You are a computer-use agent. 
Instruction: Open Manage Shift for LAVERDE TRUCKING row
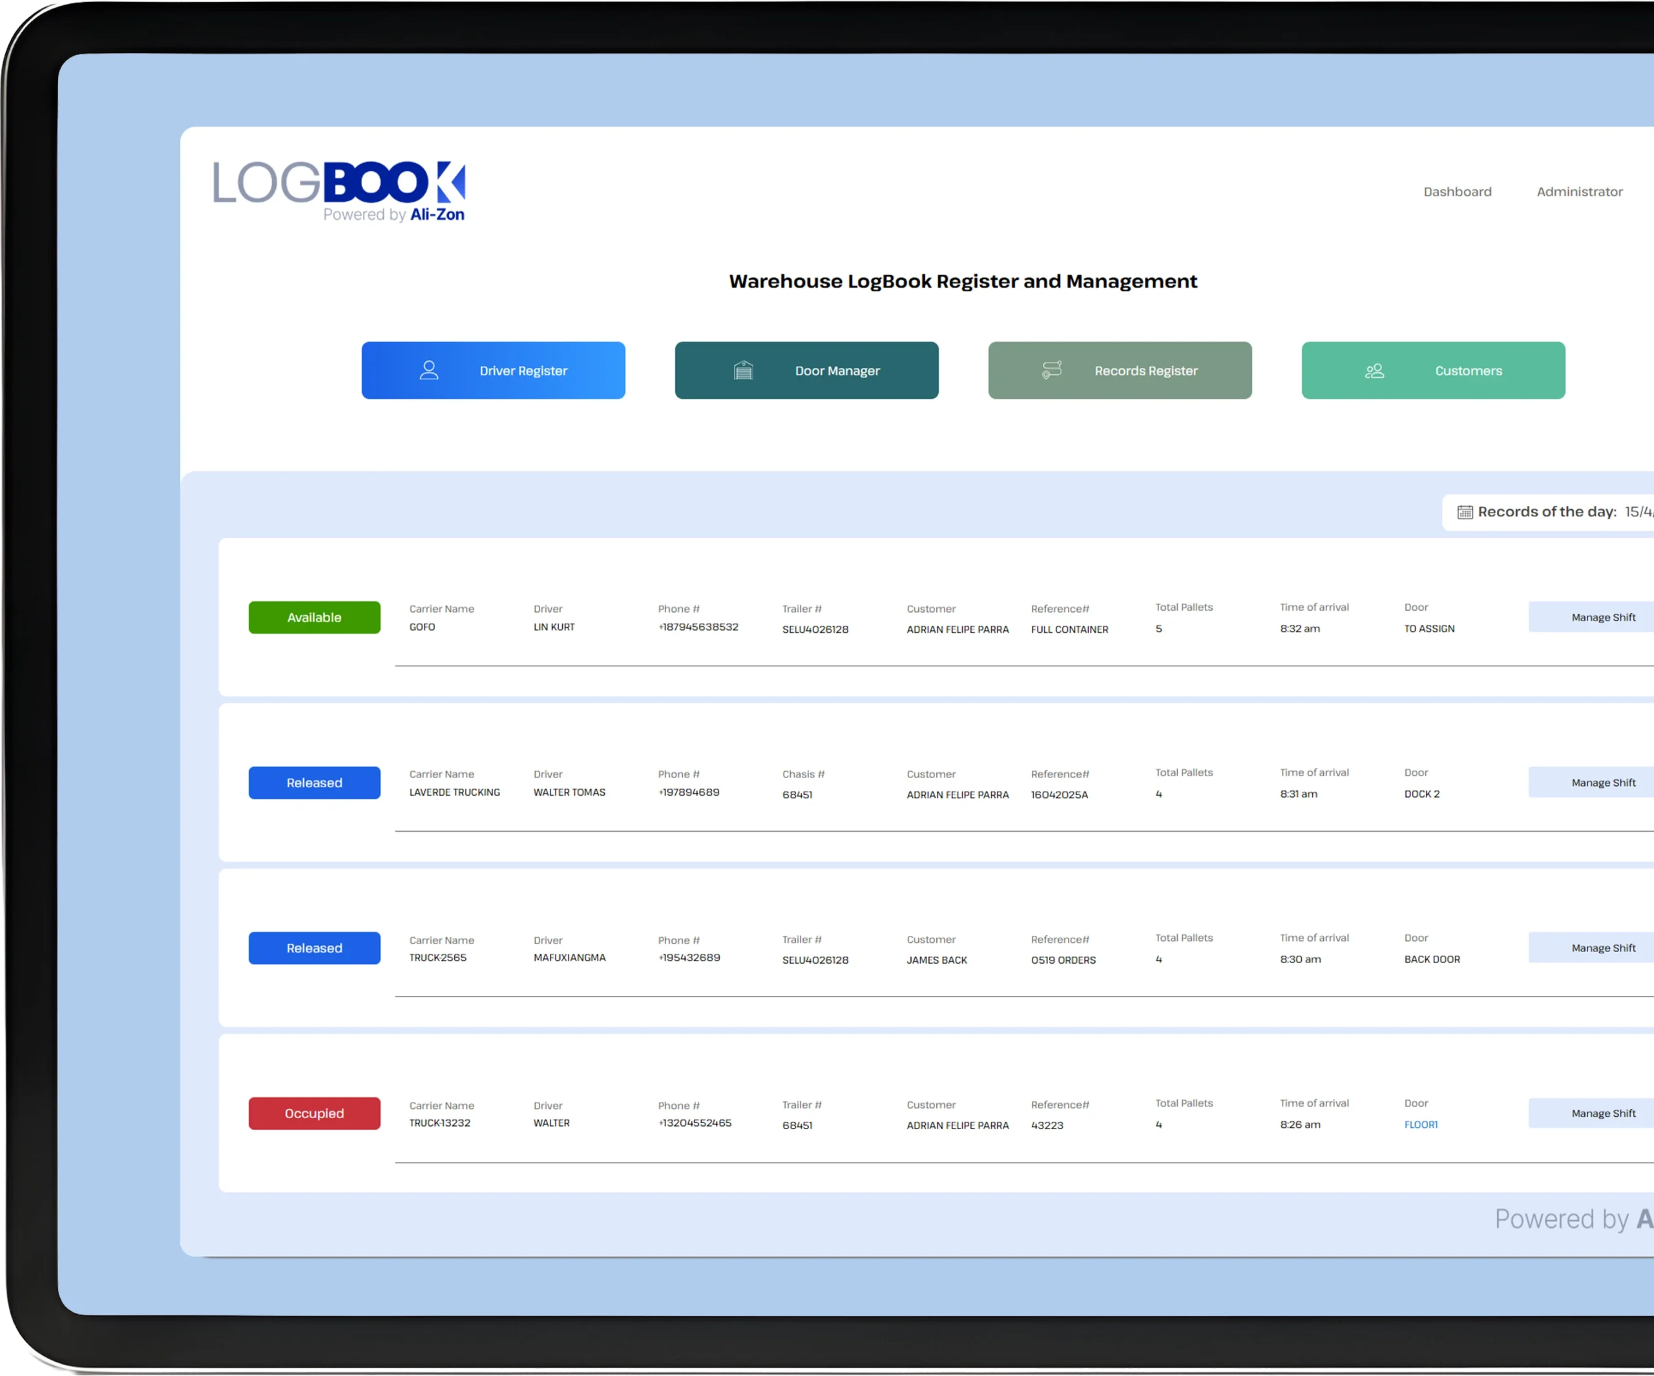pos(1602,783)
